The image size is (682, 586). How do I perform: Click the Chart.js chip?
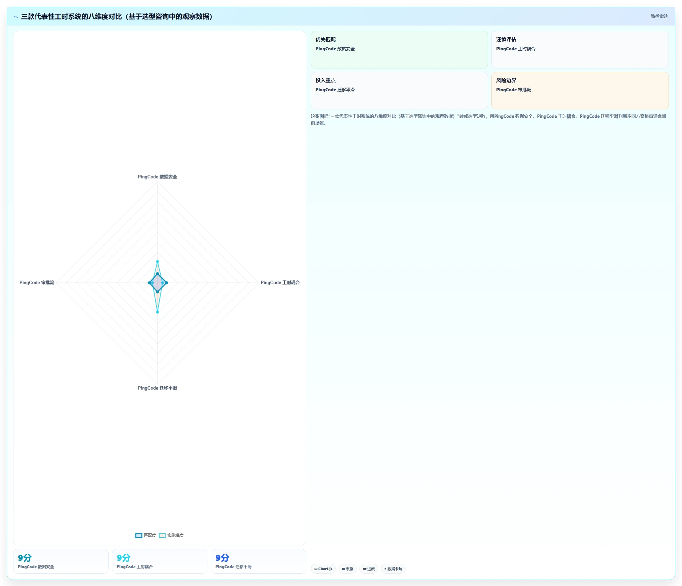[x=323, y=569]
